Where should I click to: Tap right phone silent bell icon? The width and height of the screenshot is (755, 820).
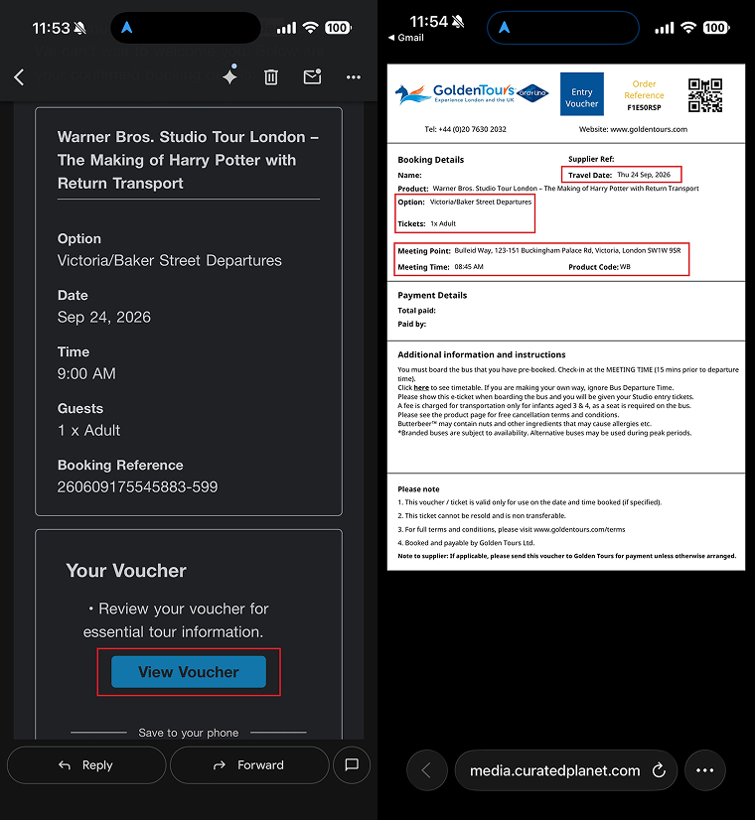click(x=458, y=22)
